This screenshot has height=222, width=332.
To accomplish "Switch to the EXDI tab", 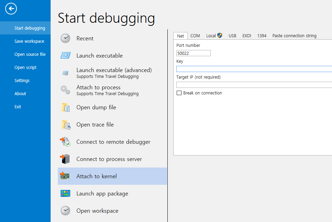I will (247, 36).
